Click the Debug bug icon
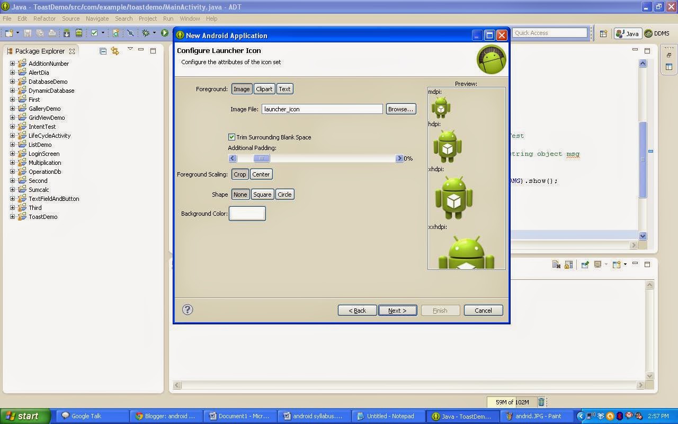 coord(146,33)
